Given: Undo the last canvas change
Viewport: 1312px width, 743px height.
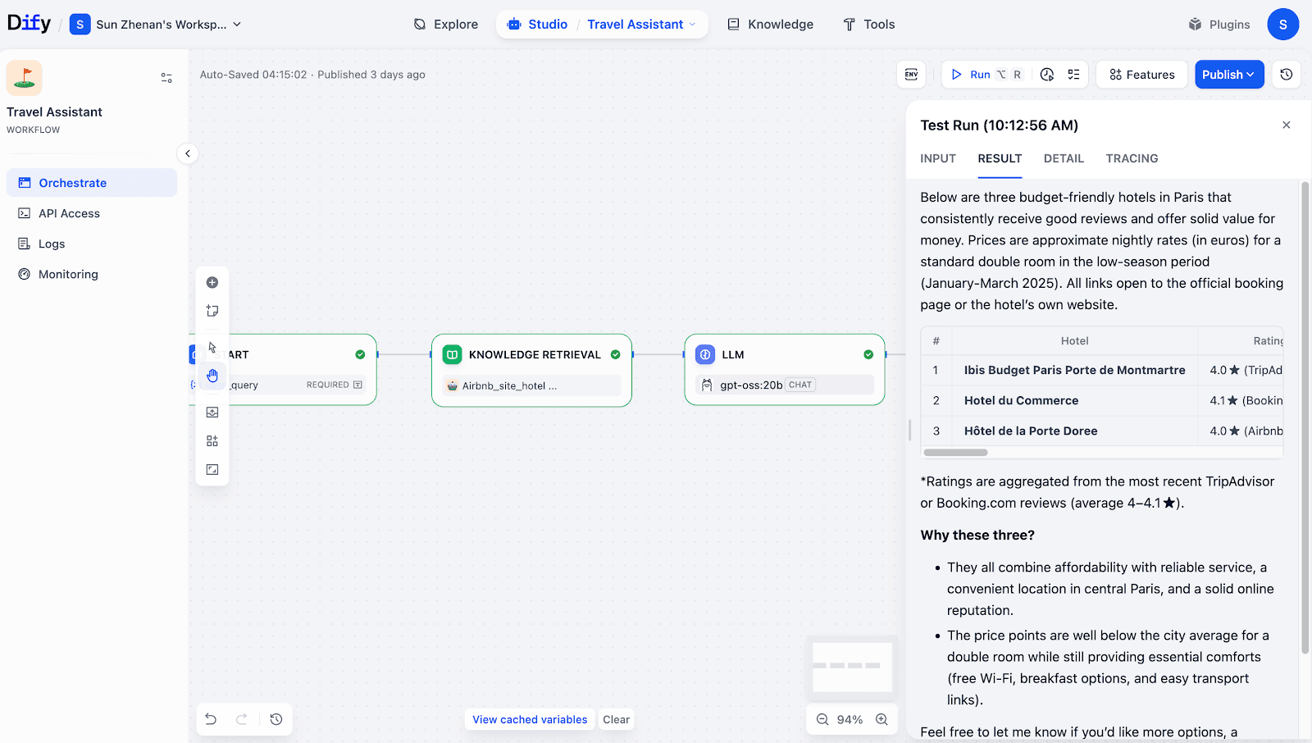Looking at the screenshot, I should pos(211,719).
